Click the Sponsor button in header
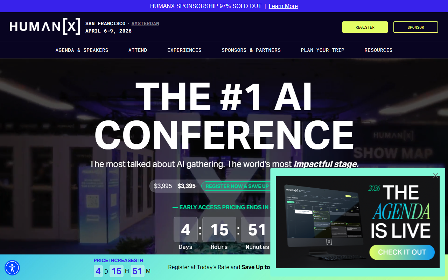Viewport: 448px width, 280px height. 416,27
